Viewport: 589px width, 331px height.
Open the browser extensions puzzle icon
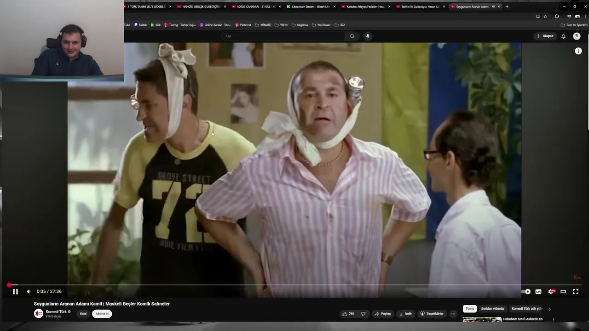pyautogui.click(x=556, y=16)
